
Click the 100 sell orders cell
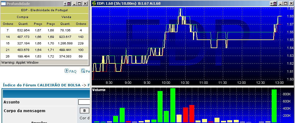[x=81, y=50]
